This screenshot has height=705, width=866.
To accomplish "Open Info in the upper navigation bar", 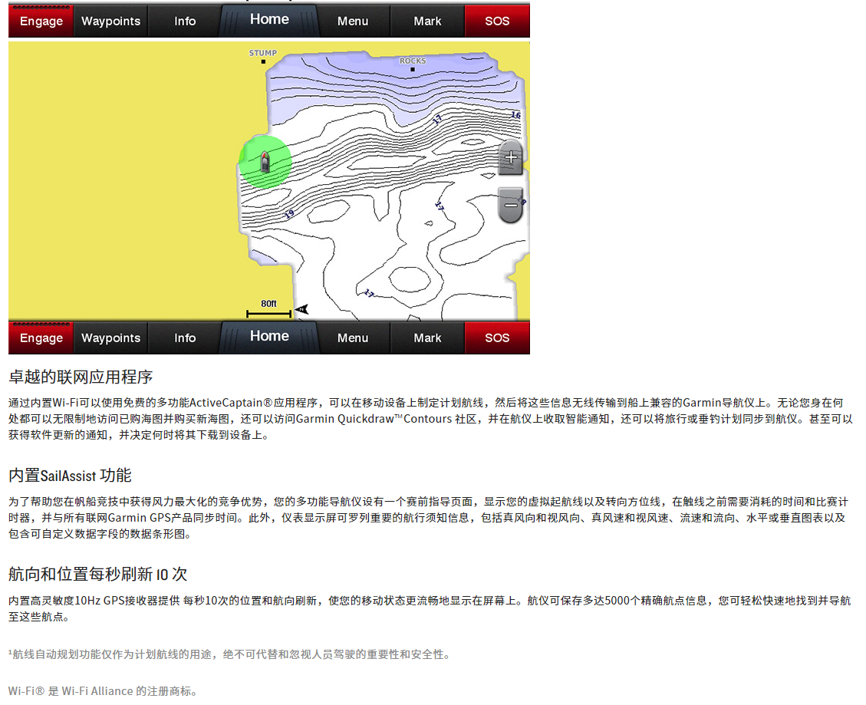I will click(185, 21).
